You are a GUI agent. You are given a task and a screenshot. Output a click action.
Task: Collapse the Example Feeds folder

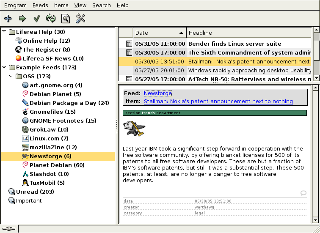pyautogui.click(x=4, y=67)
